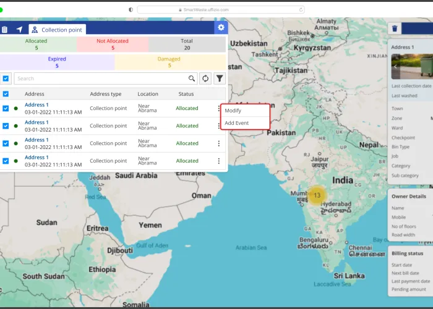Choose Add Event from the context menu

(x=237, y=123)
